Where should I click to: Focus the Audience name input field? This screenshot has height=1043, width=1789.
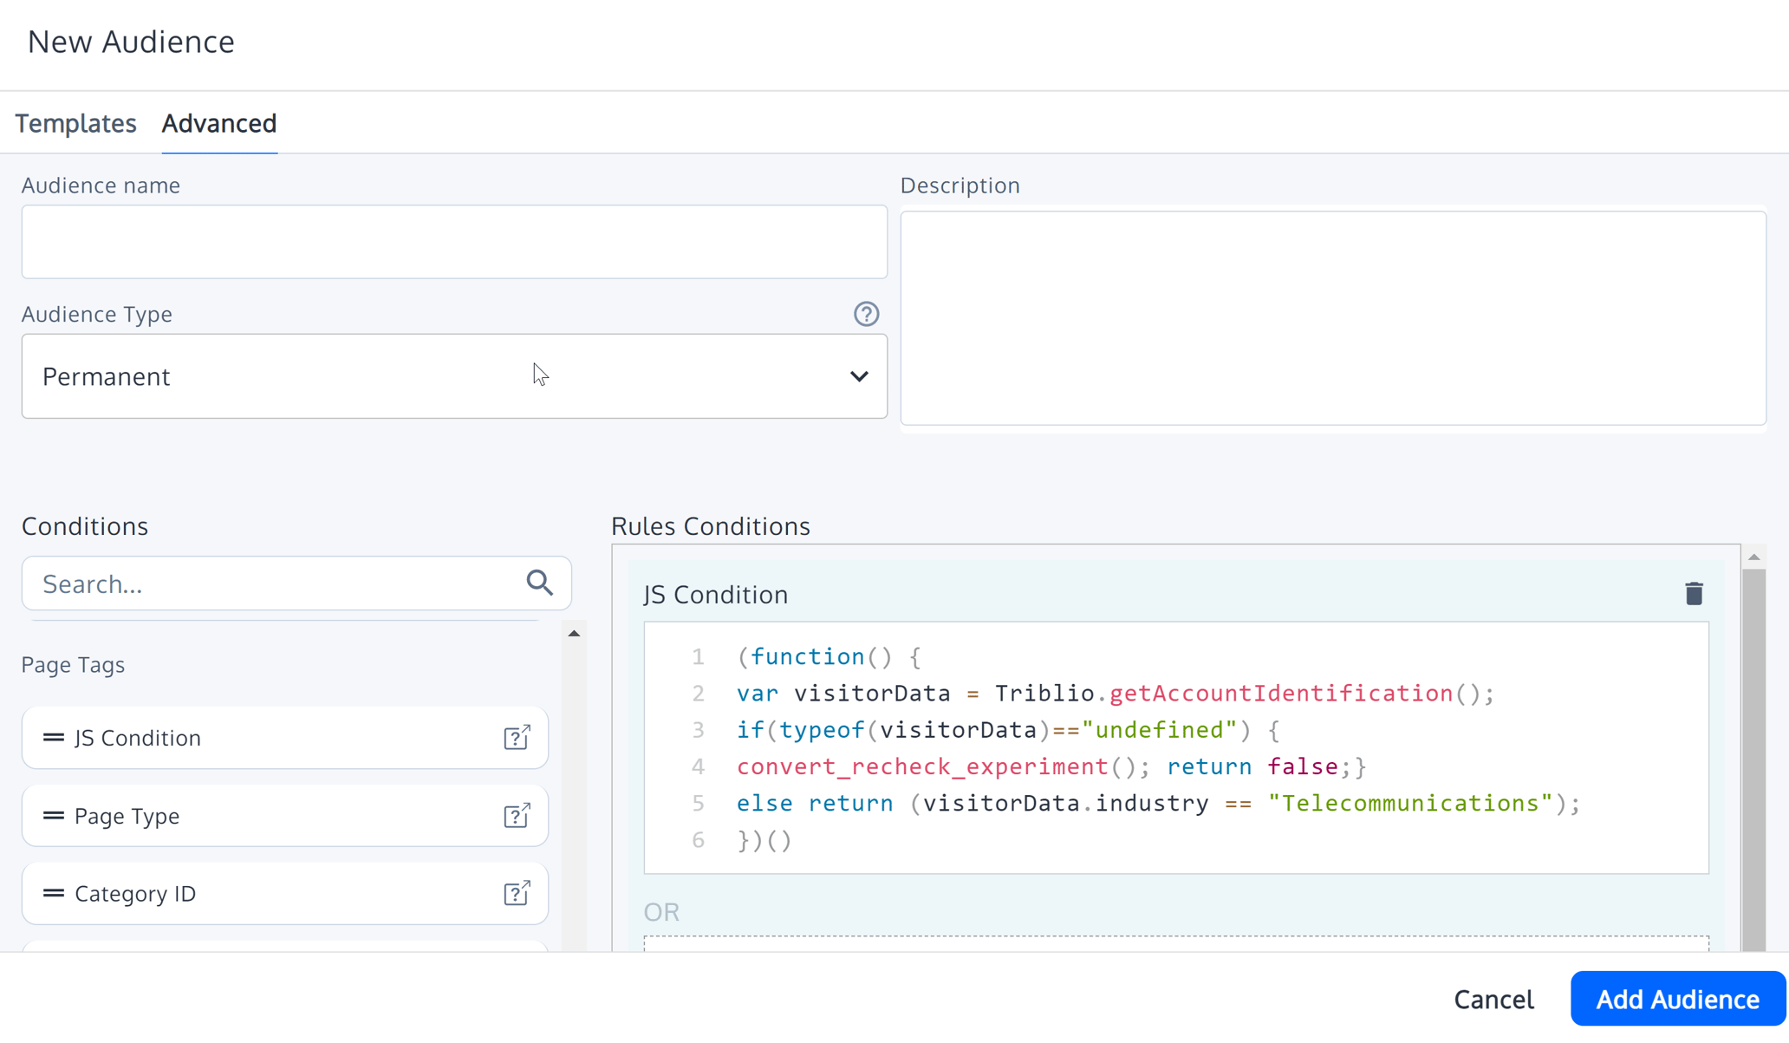coord(454,242)
